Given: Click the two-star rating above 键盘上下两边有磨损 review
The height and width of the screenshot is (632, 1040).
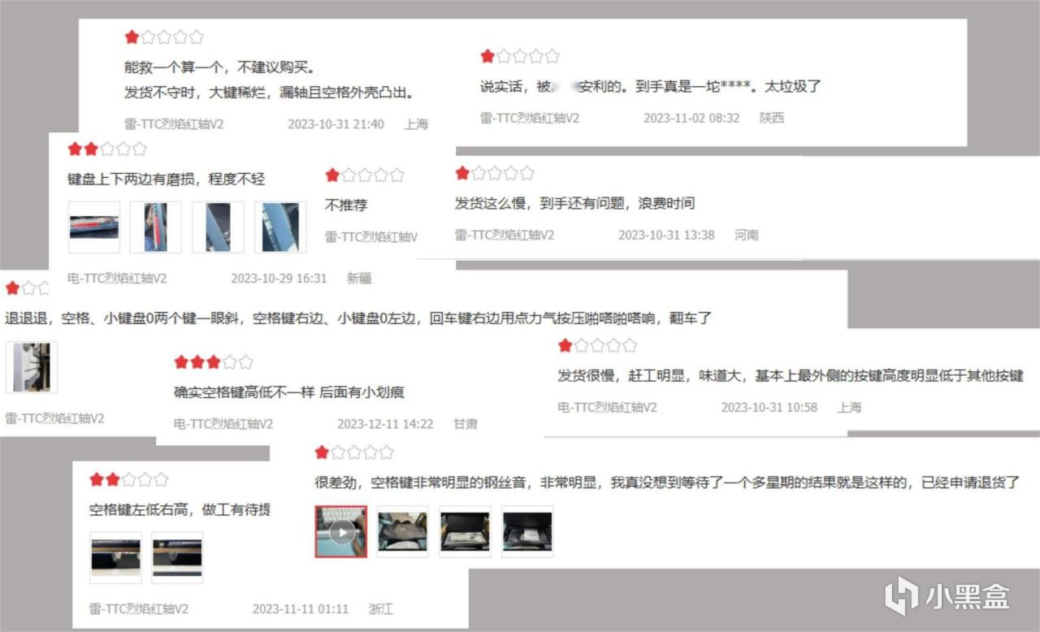Looking at the screenshot, I should point(107,149).
